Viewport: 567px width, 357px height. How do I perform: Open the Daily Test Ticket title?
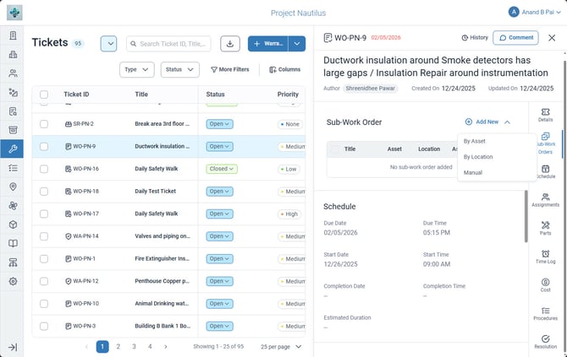coord(155,191)
